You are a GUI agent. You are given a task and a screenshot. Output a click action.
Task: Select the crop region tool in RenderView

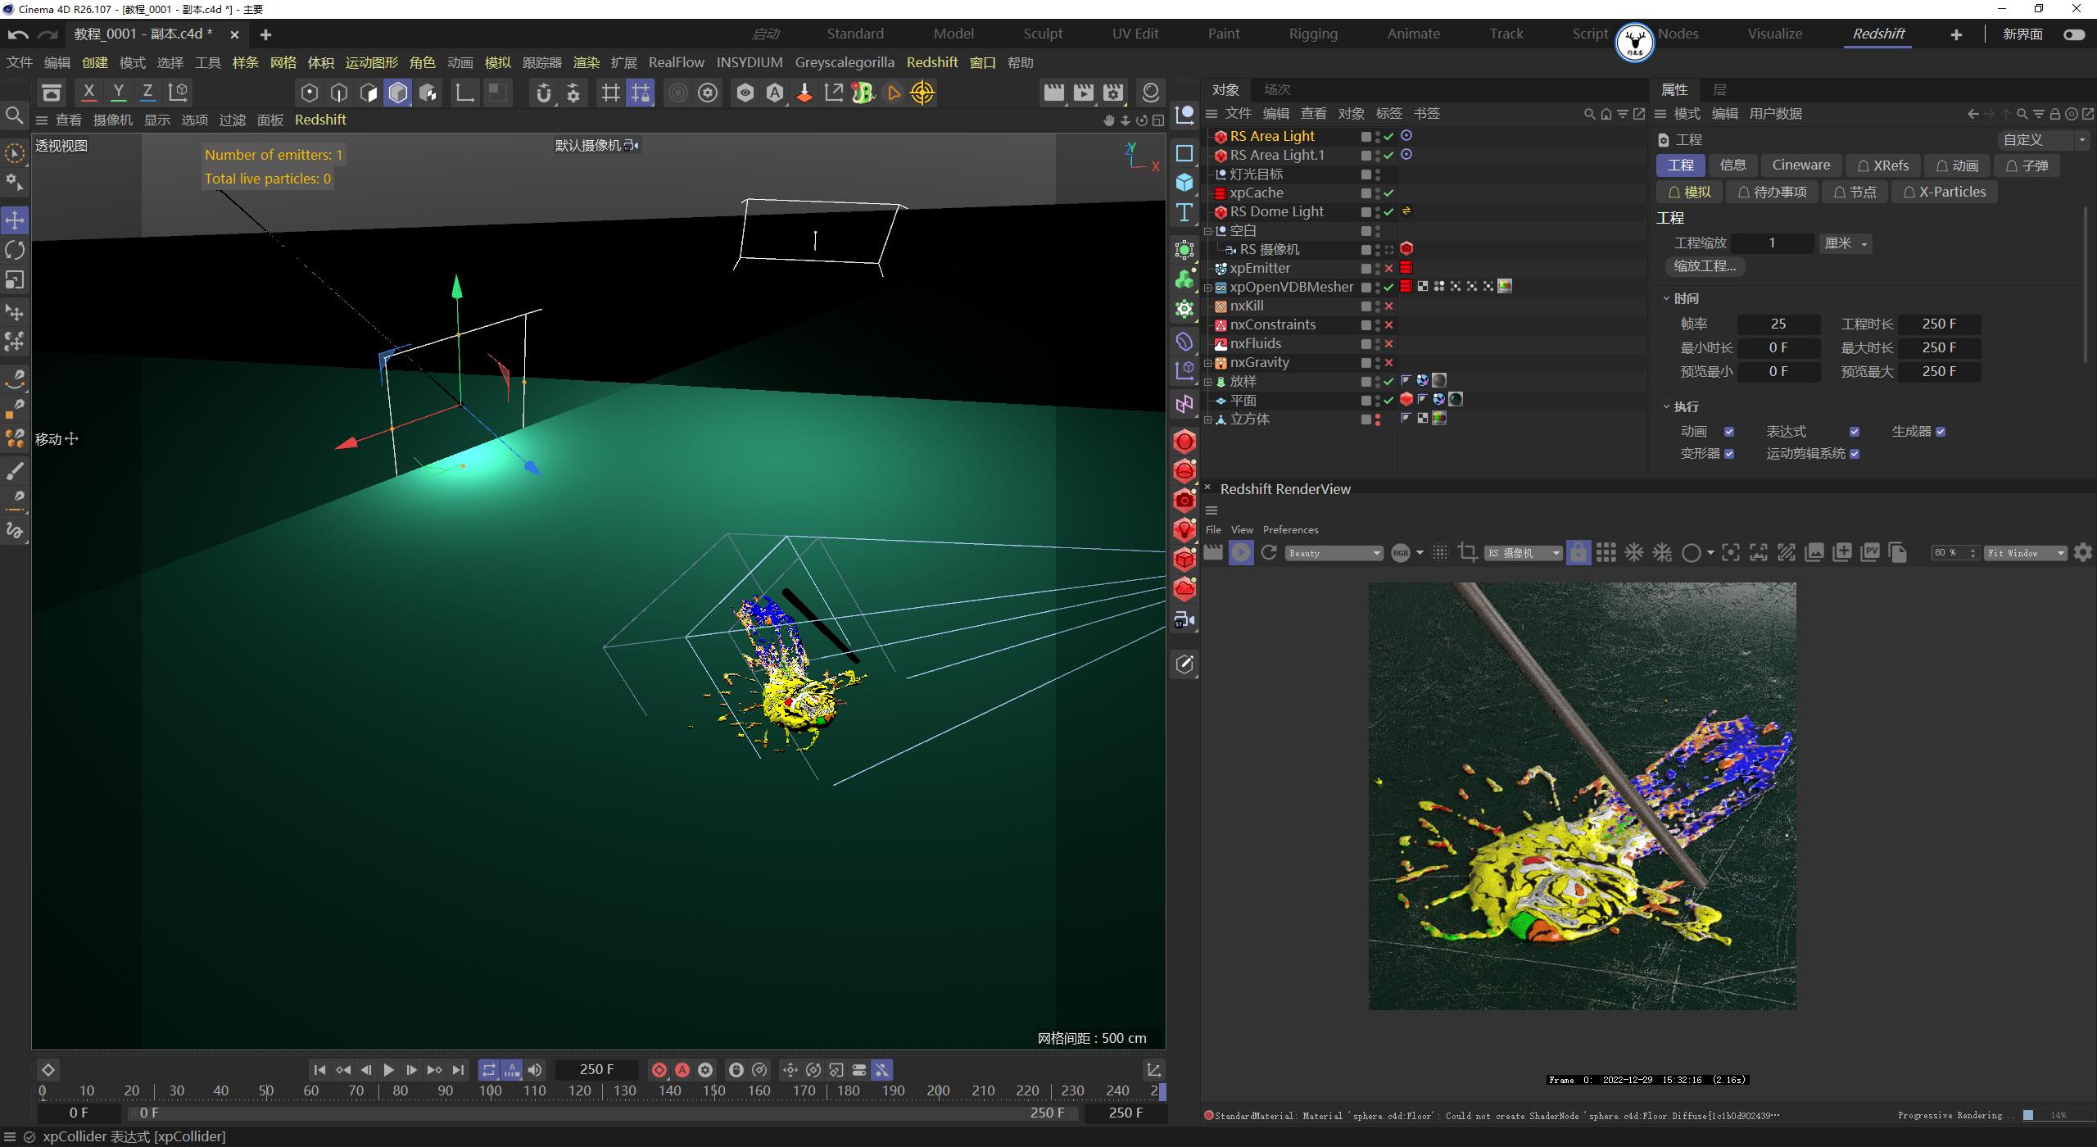(1467, 552)
